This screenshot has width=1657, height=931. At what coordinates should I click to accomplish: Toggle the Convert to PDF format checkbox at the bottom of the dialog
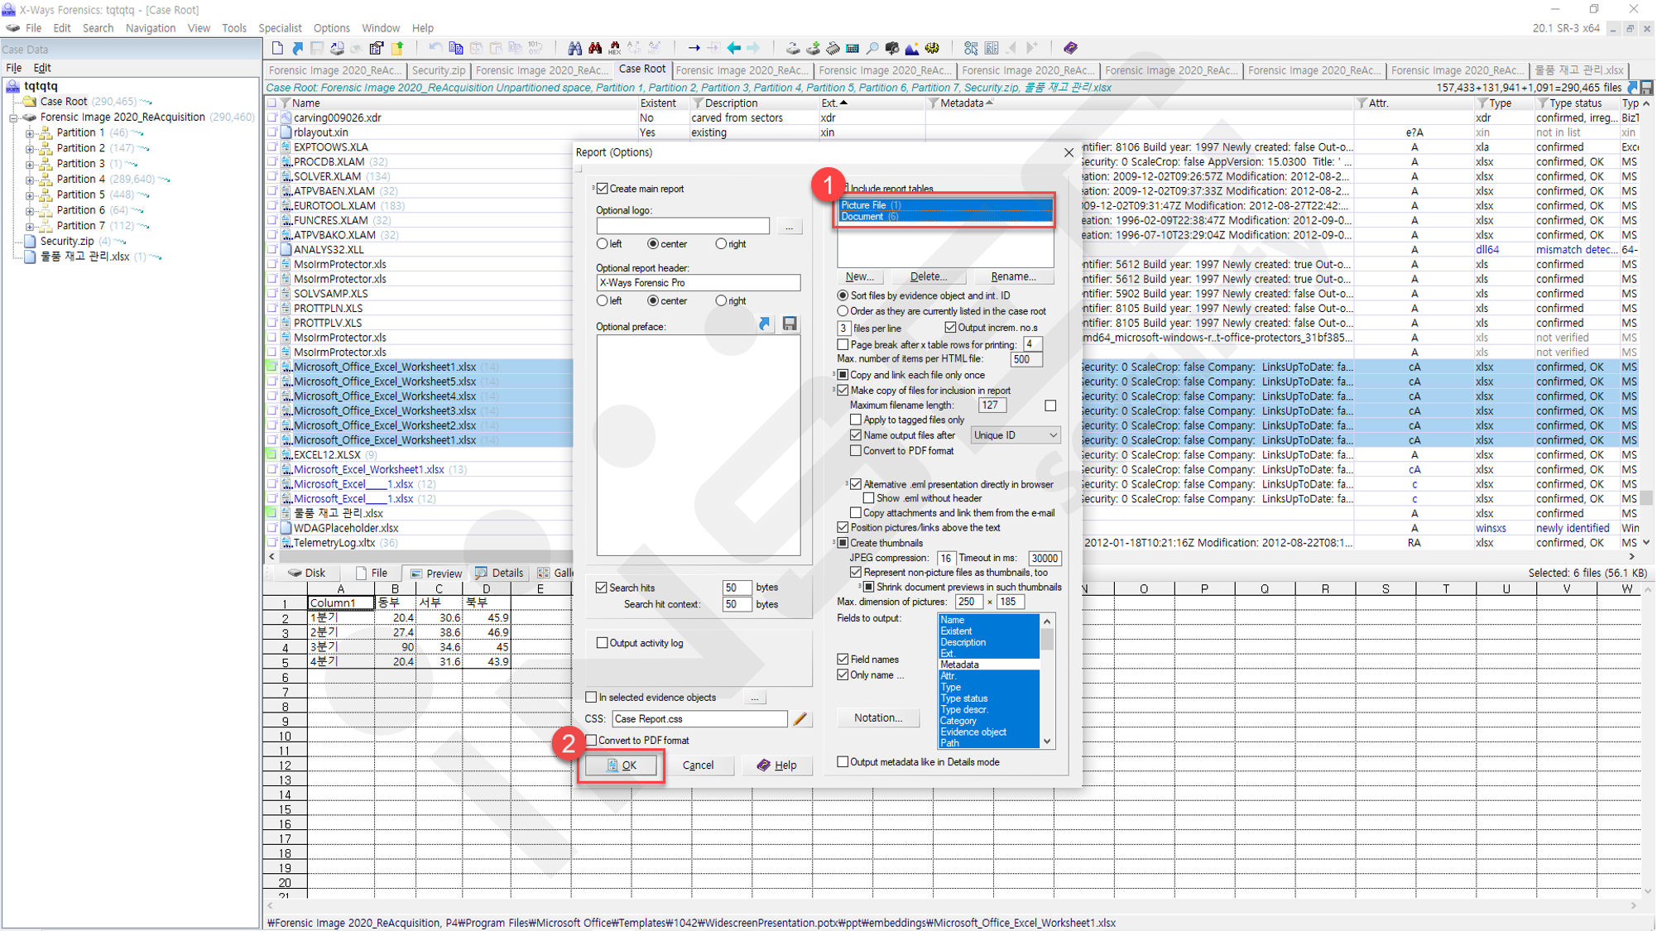(592, 741)
